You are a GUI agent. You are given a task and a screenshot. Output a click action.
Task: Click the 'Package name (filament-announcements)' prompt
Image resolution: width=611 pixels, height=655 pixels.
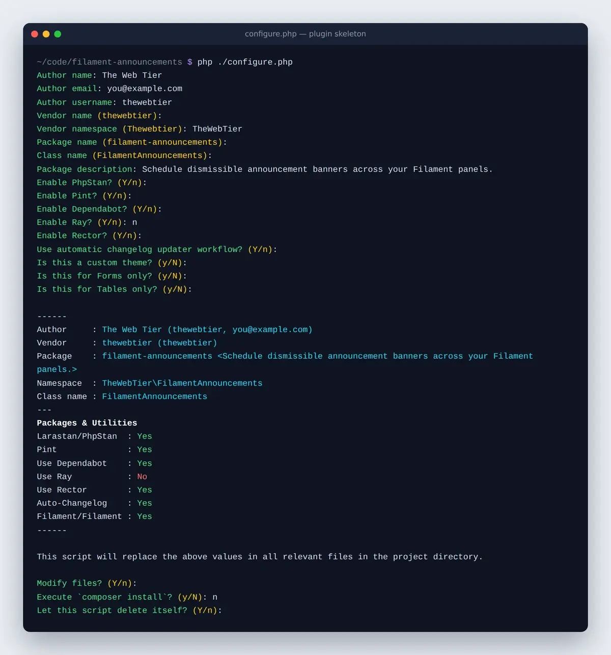[132, 142]
